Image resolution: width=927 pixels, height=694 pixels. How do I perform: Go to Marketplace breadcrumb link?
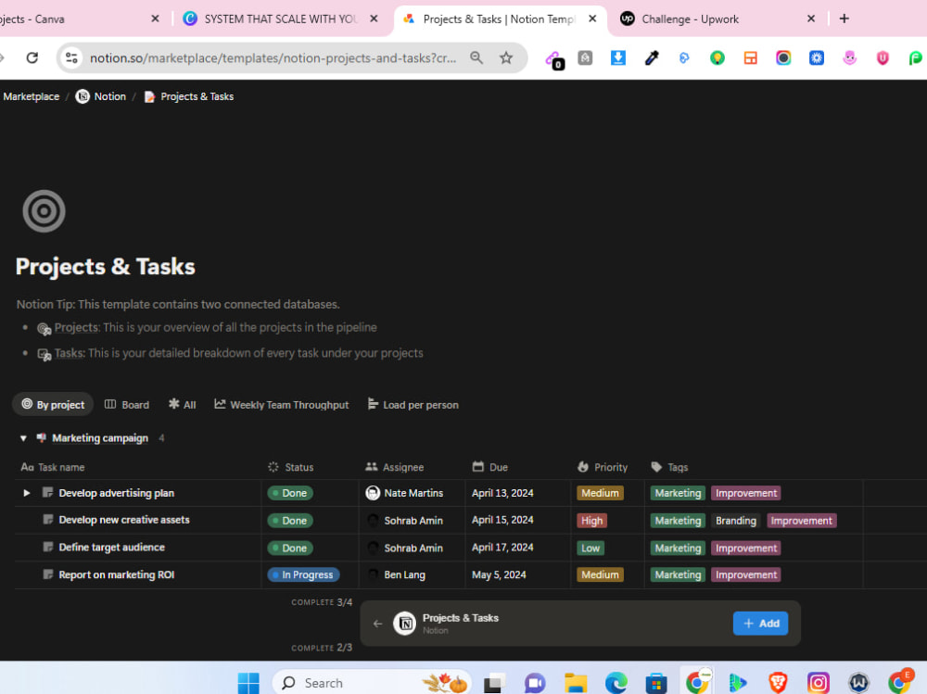pyautogui.click(x=32, y=96)
